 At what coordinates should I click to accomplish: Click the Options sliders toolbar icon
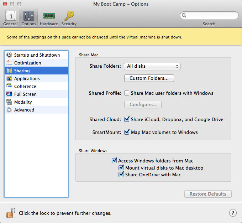click(x=29, y=16)
